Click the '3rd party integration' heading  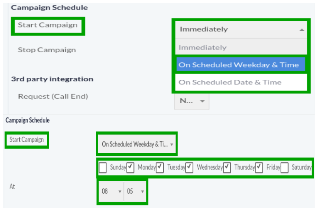(52, 79)
